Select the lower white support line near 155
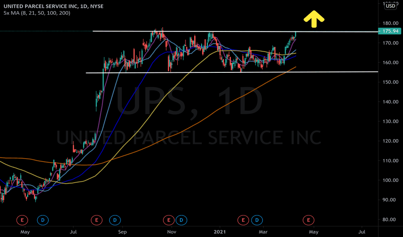 (x=232, y=72)
